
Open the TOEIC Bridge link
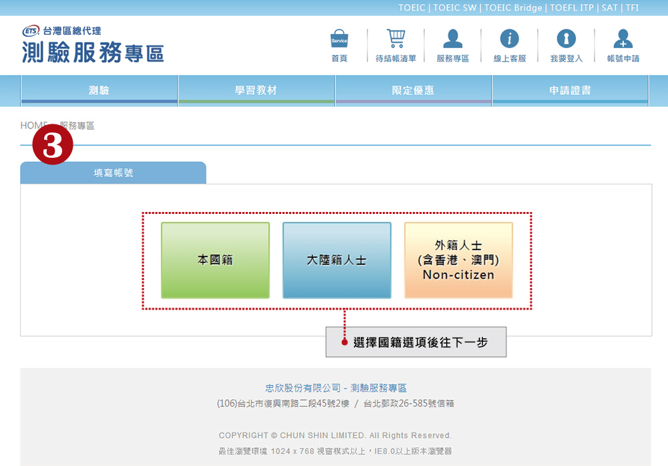[514, 8]
